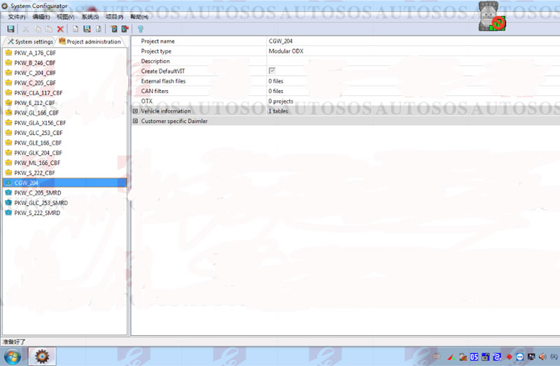Click the volume speaker tray icon

point(542,357)
